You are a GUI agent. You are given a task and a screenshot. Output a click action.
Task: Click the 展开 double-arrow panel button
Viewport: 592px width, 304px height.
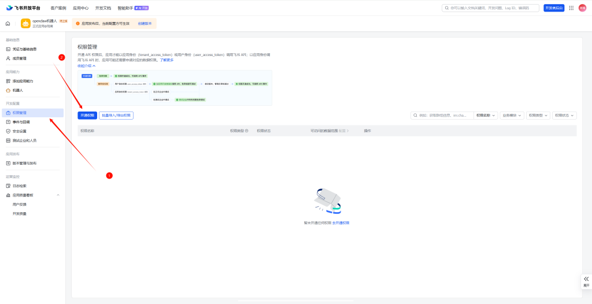click(586, 281)
